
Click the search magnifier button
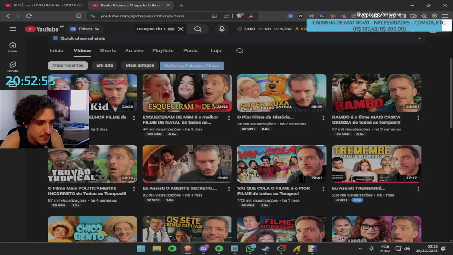(198, 29)
